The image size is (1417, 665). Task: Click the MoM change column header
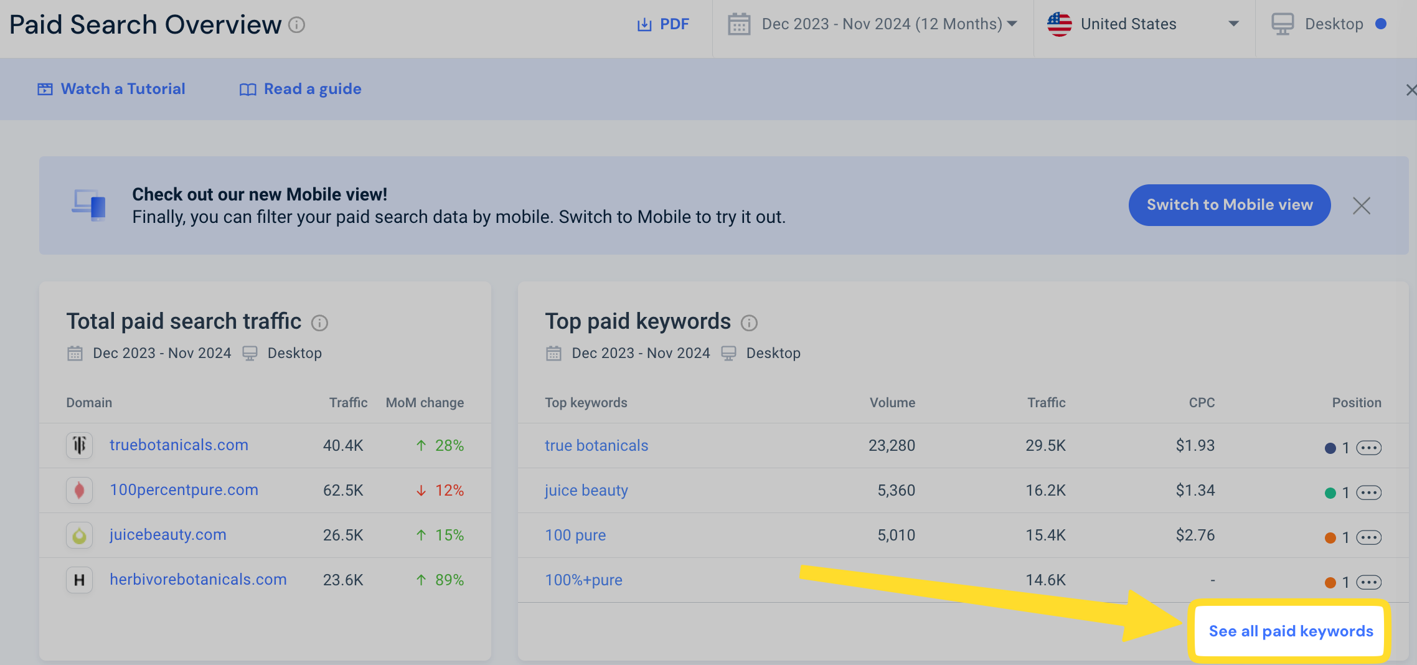pos(425,403)
